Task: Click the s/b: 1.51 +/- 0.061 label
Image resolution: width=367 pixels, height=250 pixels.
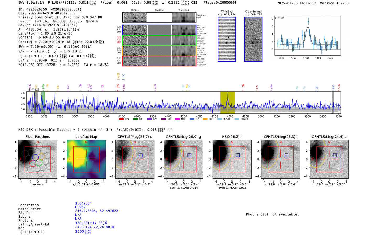Action: tap(86, 184)
